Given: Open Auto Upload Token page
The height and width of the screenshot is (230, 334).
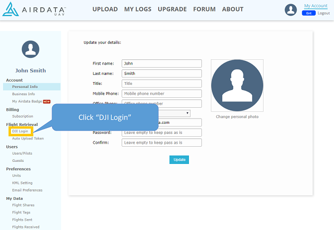Looking at the screenshot, I should click(x=28, y=138).
